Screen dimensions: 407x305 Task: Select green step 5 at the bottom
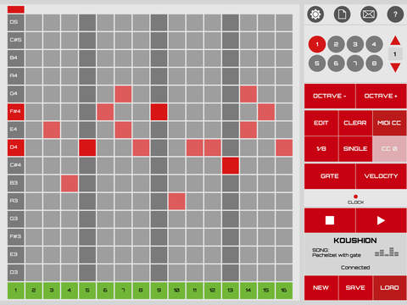[87, 291]
